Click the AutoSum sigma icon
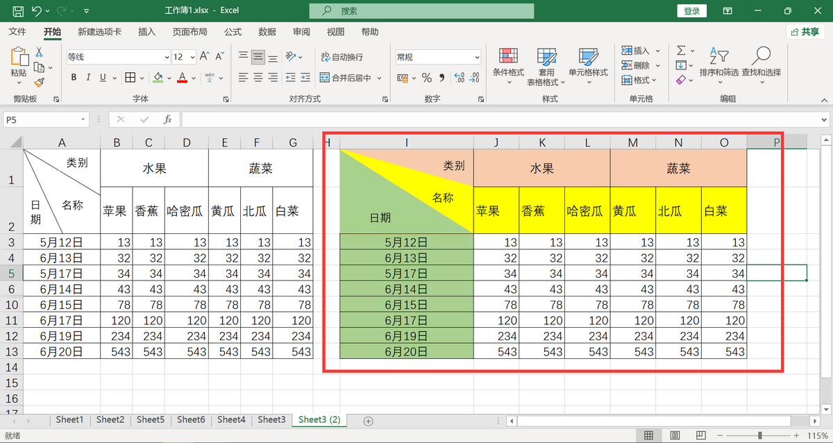The height and width of the screenshot is (443, 833). (x=681, y=51)
